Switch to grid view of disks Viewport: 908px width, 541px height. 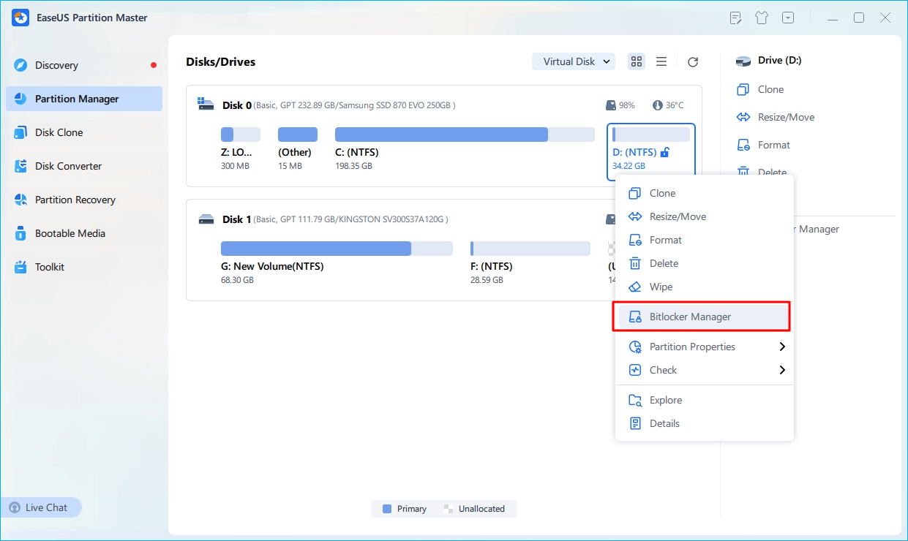(637, 61)
